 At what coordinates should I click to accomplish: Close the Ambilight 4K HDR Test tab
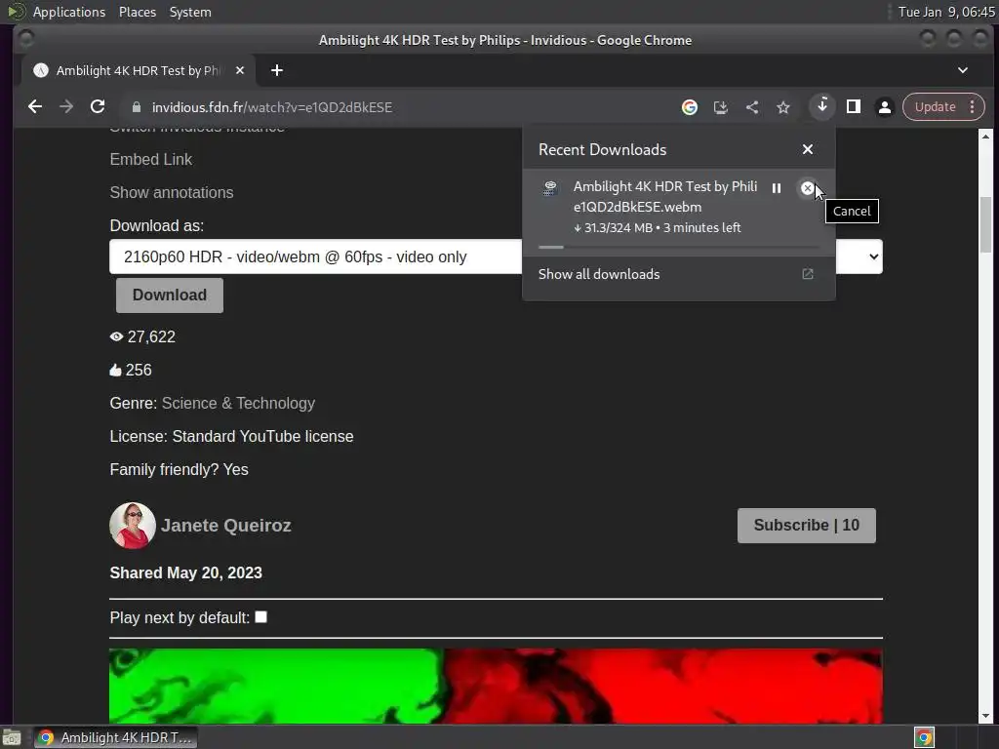(240, 70)
